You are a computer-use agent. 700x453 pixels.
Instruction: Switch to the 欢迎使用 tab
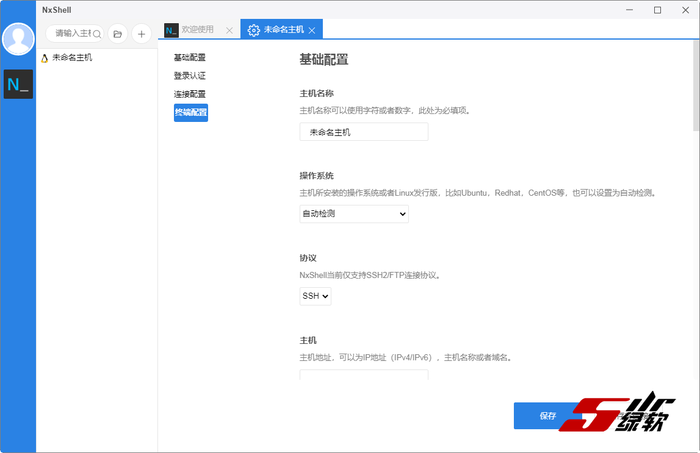click(197, 29)
